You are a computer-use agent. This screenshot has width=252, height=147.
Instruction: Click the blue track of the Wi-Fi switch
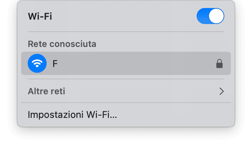point(202,16)
